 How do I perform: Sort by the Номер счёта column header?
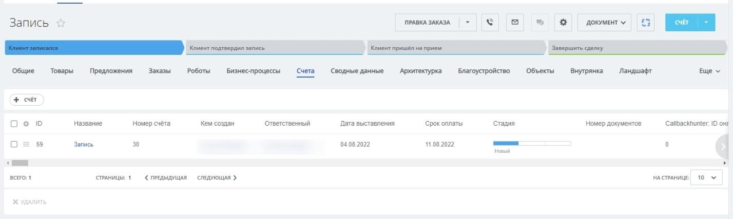pyautogui.click(x=151, y=124)
